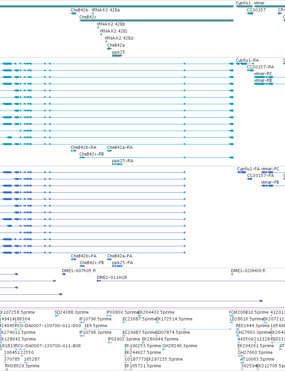Select the EK274011.5prime EST label
The image size is (285, 371).
click(x=17, y=332)
